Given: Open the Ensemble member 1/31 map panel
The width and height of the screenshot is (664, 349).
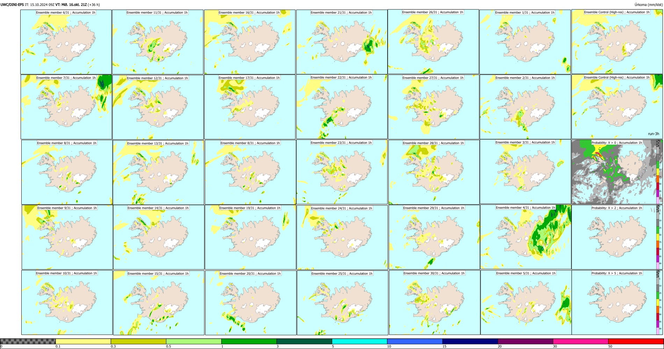Looking at the screenshot, I should click(x=525, y=42).
